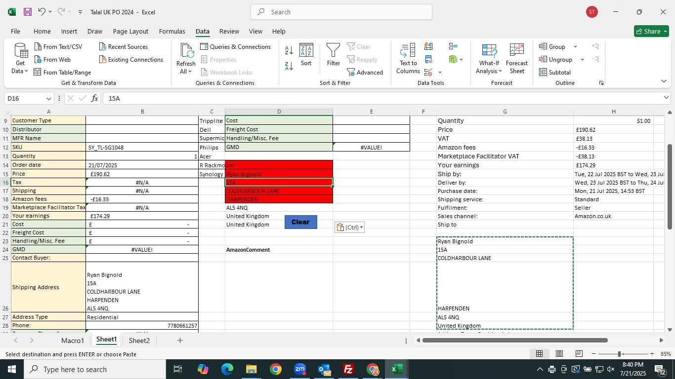This screenshot has height=379, width=675.
Task: Click the Consolidate icon
Action: point(453,46)
